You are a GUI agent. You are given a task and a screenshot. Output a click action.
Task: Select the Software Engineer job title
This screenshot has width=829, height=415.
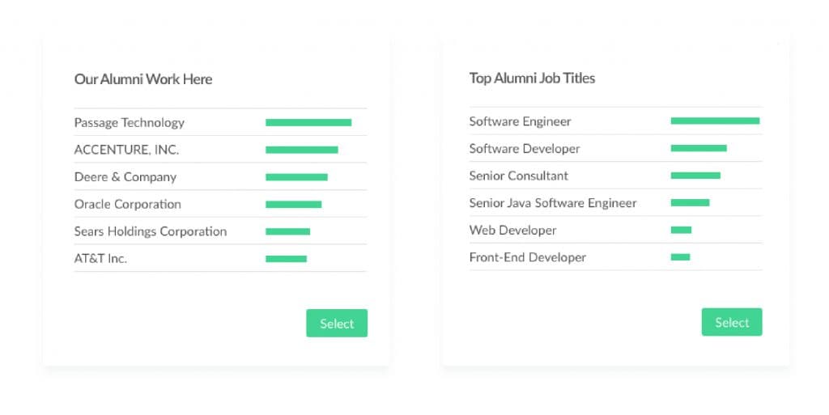[x=520, y=121]
